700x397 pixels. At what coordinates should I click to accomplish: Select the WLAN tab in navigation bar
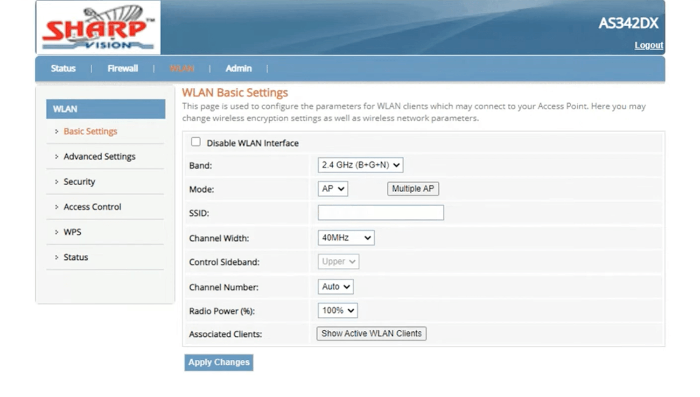pyautogui.click(x=182, y=69)
